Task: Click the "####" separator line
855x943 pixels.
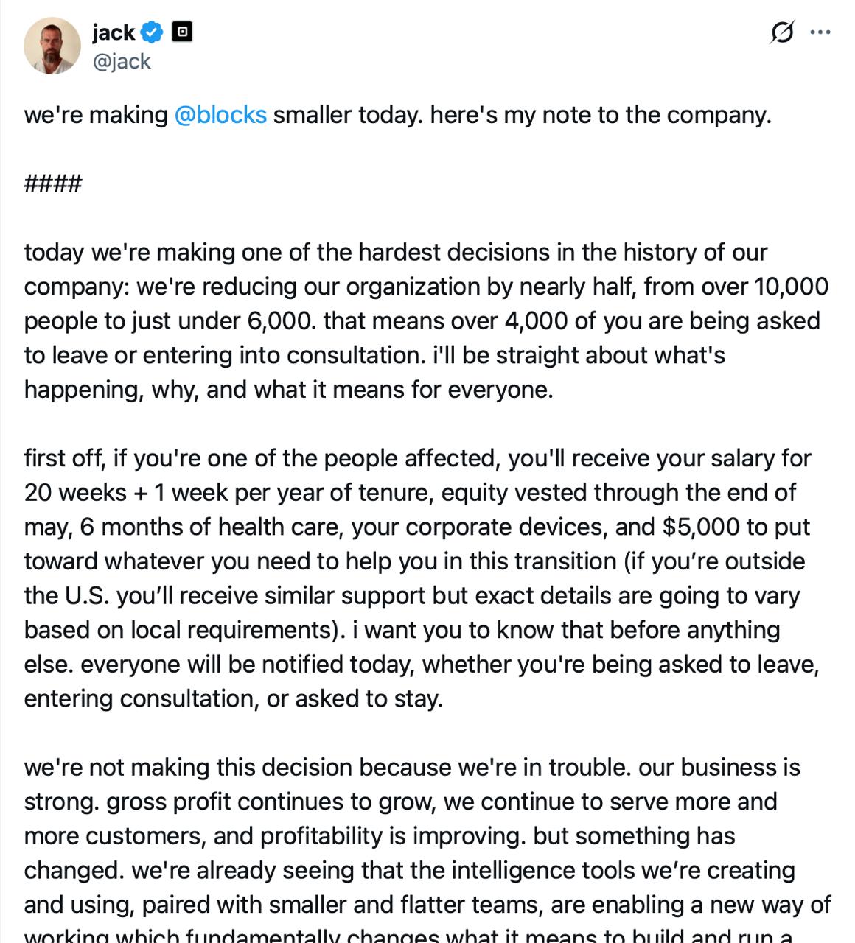Action: click(53, 183)
